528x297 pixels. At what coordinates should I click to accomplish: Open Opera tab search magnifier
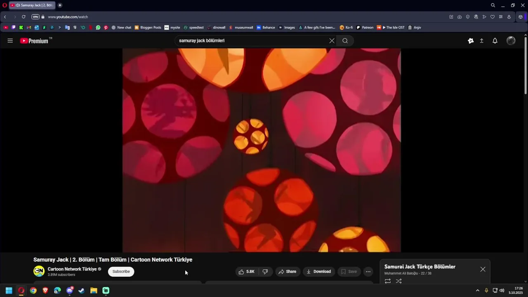point(493,5)
